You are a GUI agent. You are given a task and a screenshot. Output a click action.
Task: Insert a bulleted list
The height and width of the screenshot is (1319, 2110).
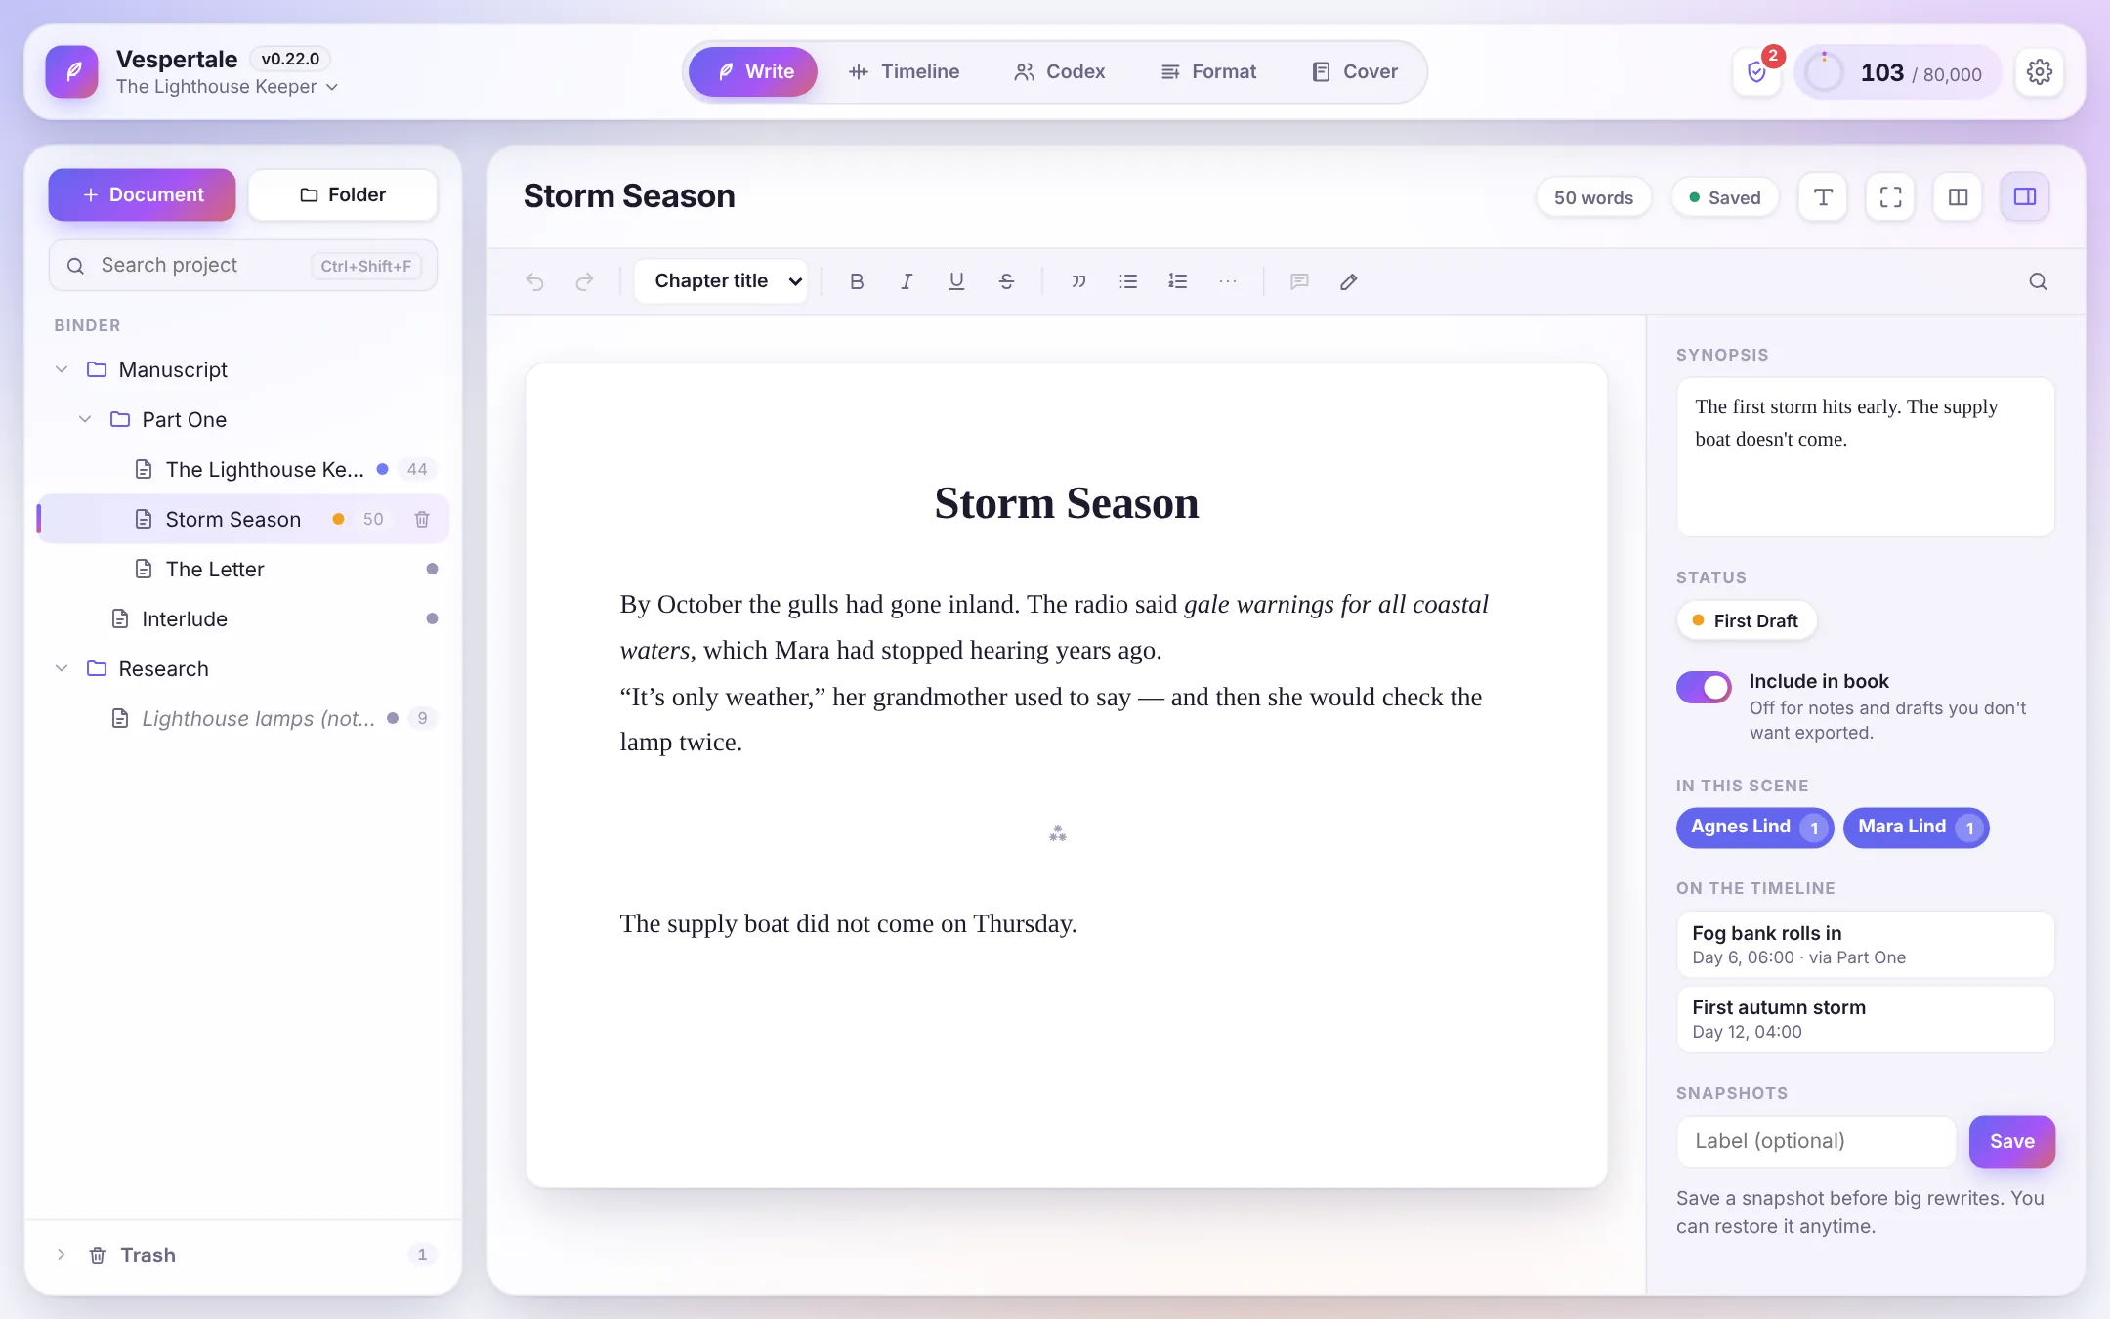(1128, 281)
